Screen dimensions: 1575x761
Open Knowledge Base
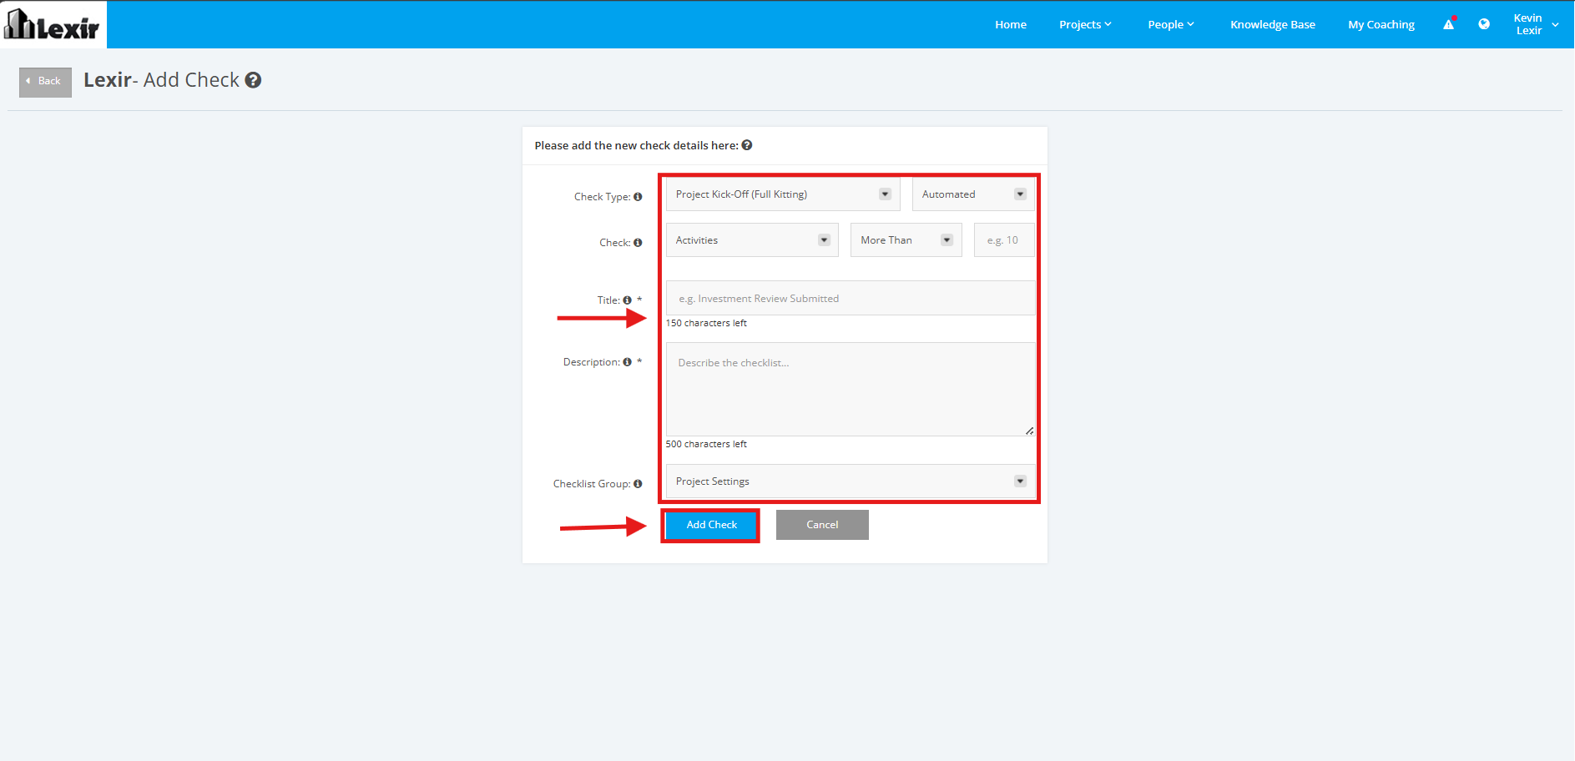[x=1273, y=24]
